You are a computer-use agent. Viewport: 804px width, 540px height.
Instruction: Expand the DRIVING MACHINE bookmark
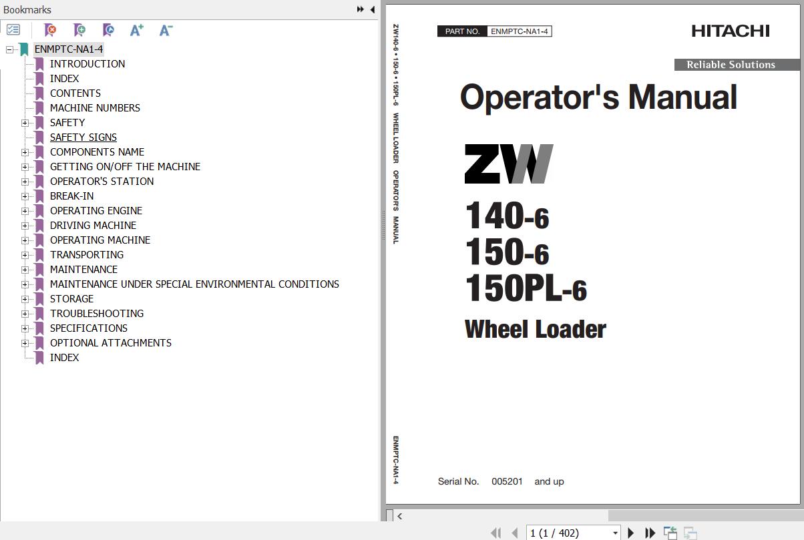(25, 226)
